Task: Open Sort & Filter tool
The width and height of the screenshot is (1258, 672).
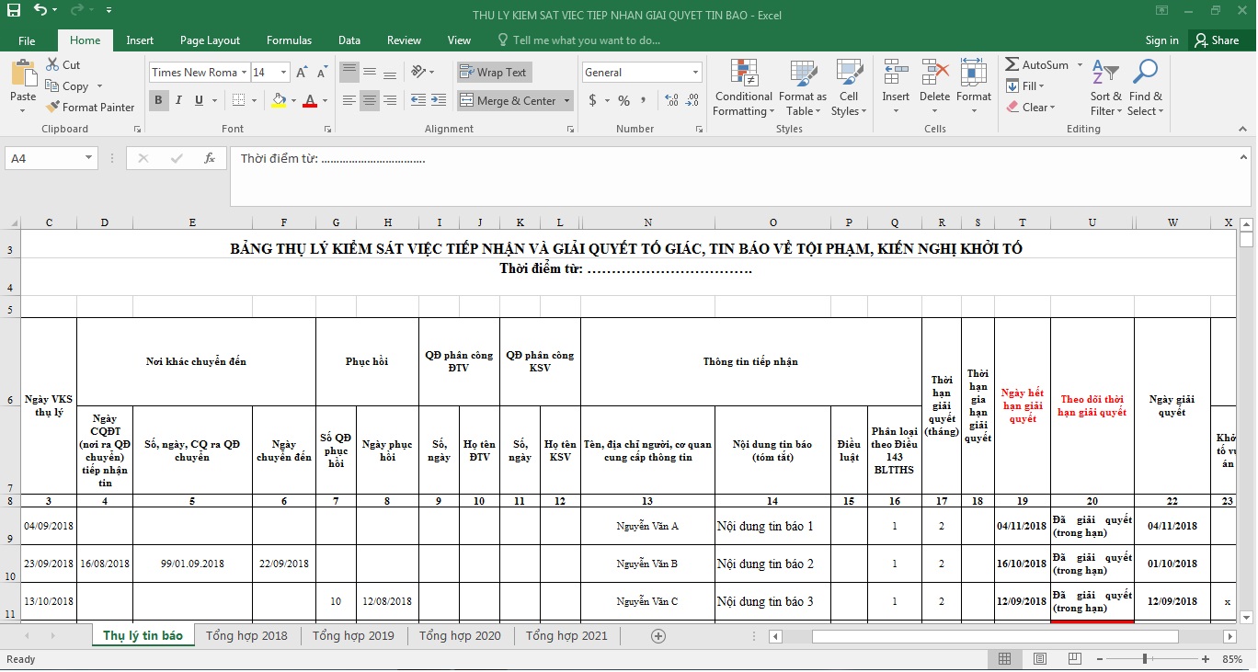Action: coord(1105,88)
